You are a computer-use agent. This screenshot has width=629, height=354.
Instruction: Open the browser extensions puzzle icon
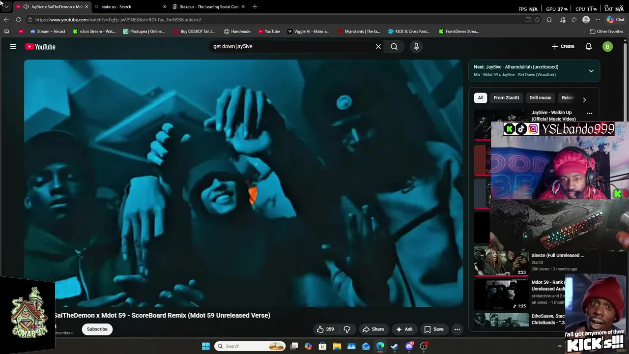(549, 20)
